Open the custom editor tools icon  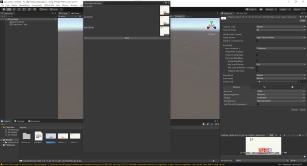pos(35,10)
